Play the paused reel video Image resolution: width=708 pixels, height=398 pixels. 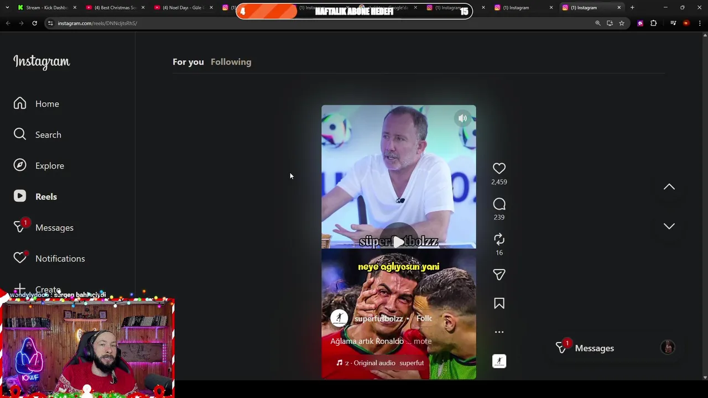(398, 242)
